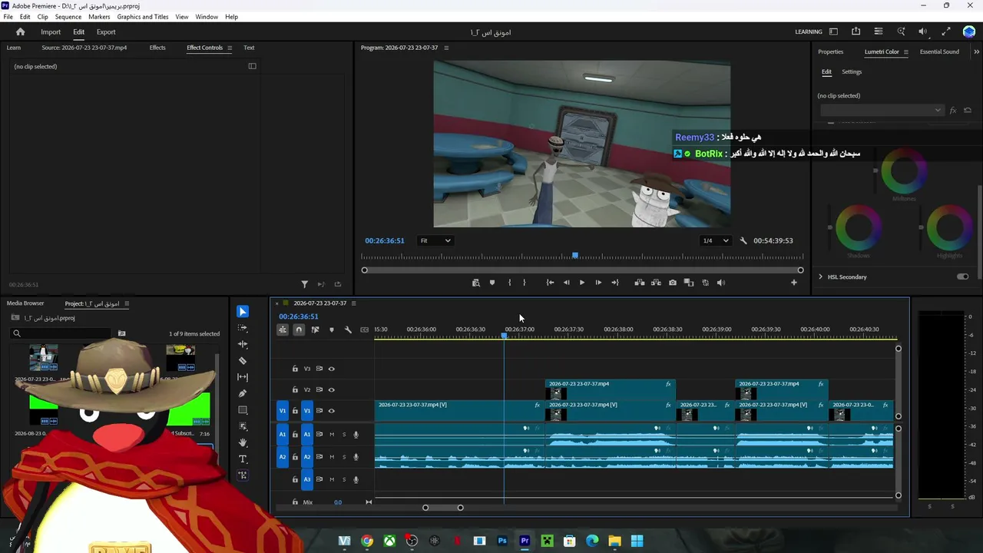Select the Selection tool arrow

[x=243, y=311]
